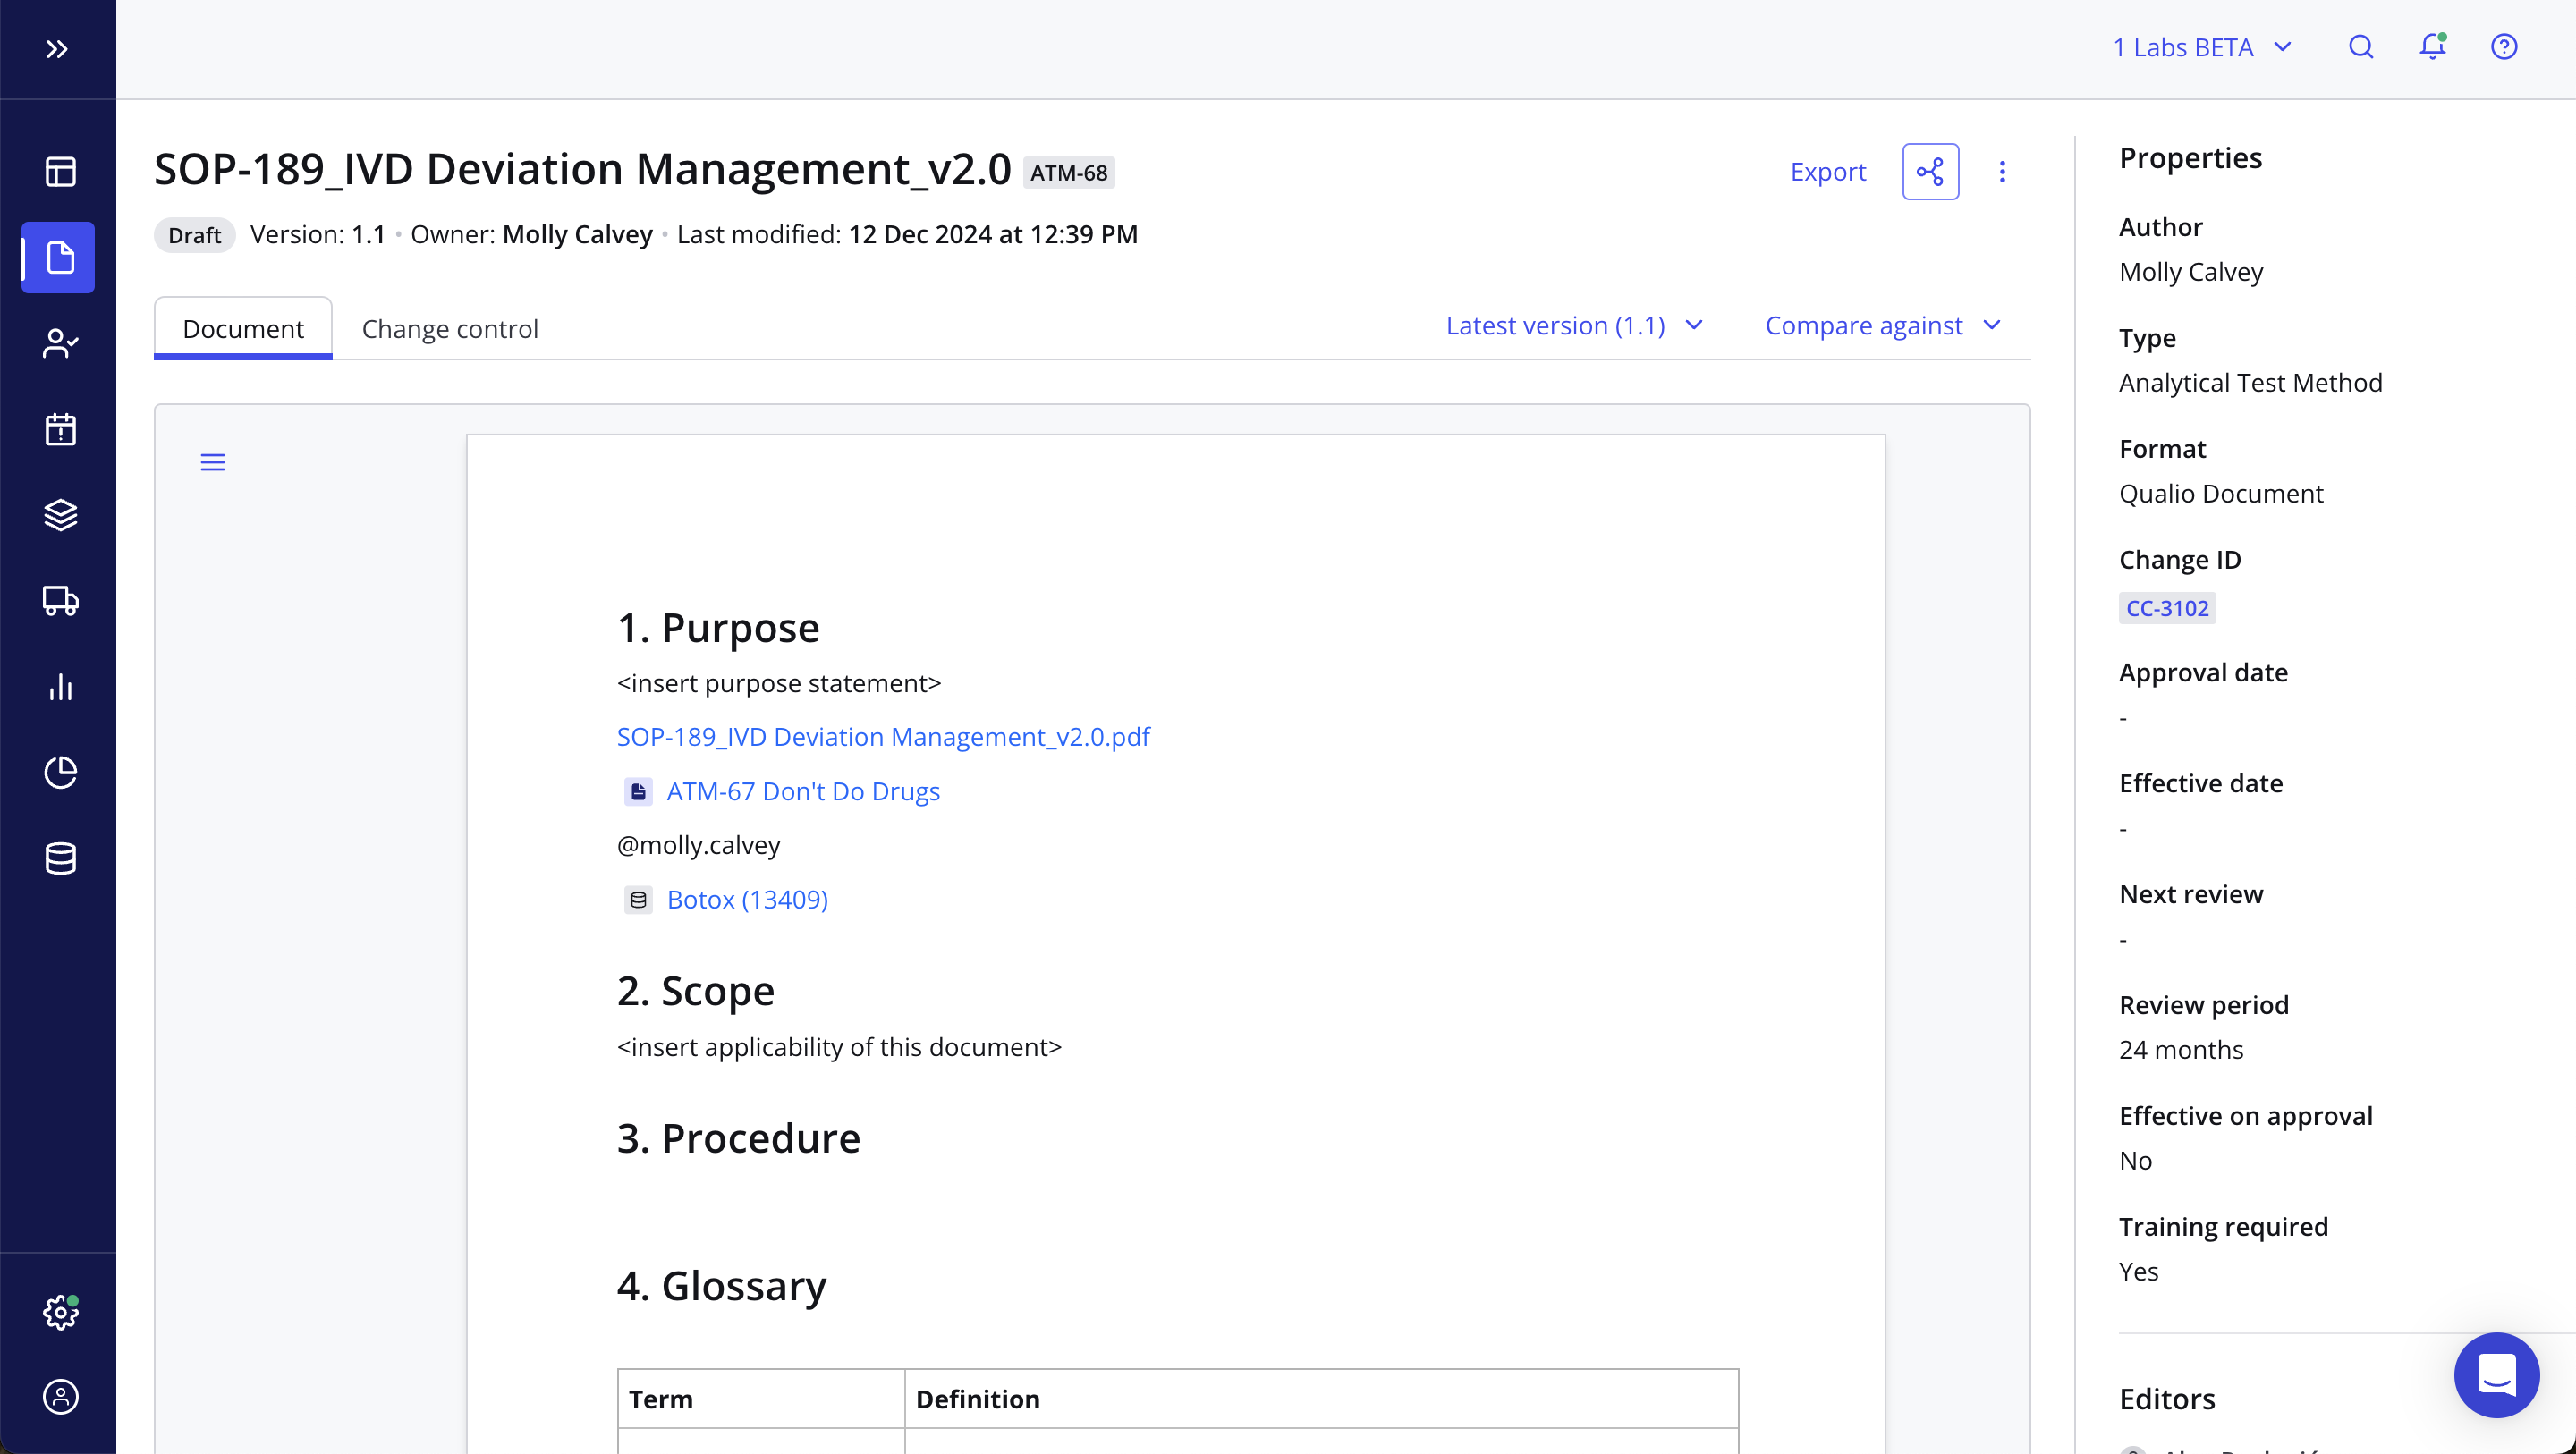Click the Suppliers truck icon in sidebar

[x=59, y=601]
